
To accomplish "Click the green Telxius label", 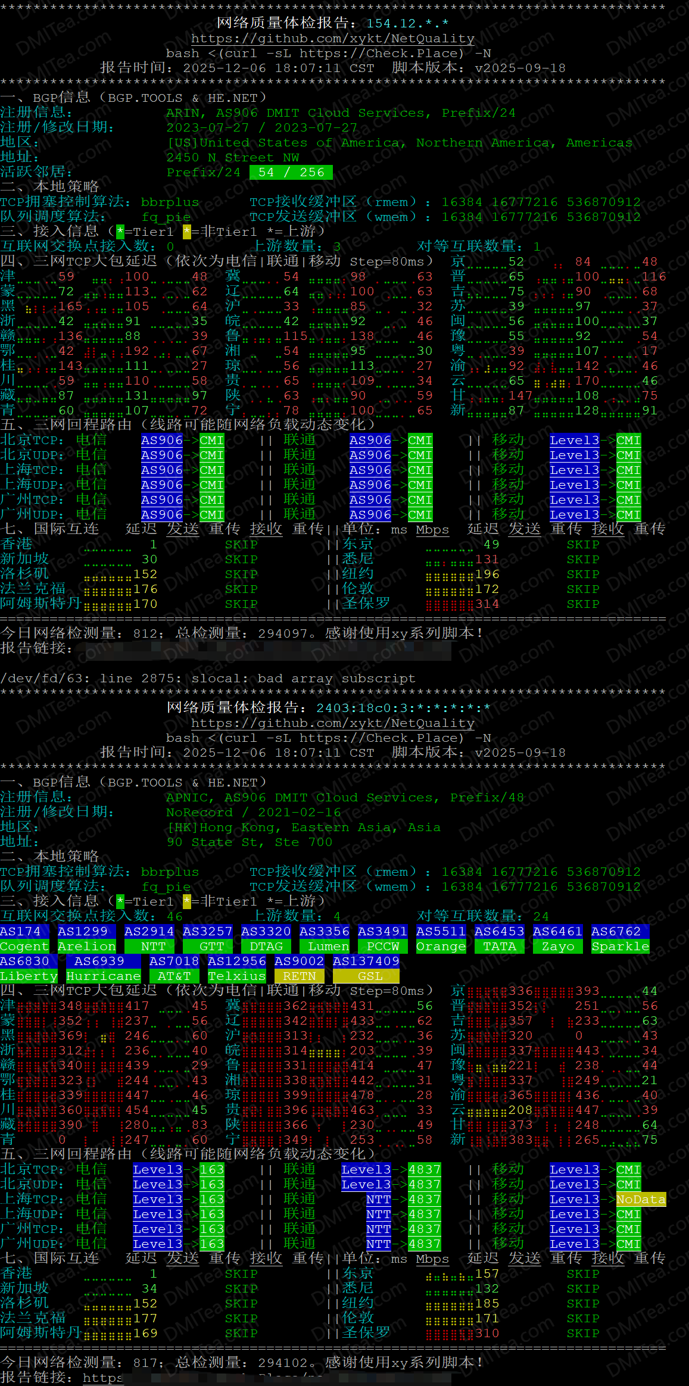I will click(x=237, y=976).
